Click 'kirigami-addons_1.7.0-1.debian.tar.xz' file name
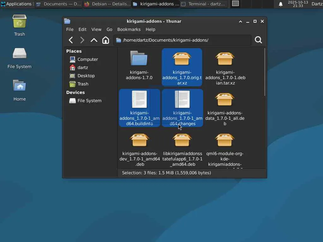 point(225,78)
